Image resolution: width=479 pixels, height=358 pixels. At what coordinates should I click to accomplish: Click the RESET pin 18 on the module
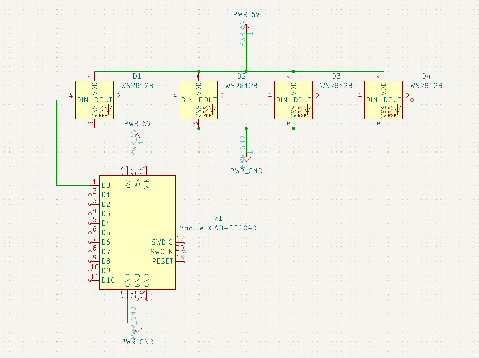[x=184, y=261]
